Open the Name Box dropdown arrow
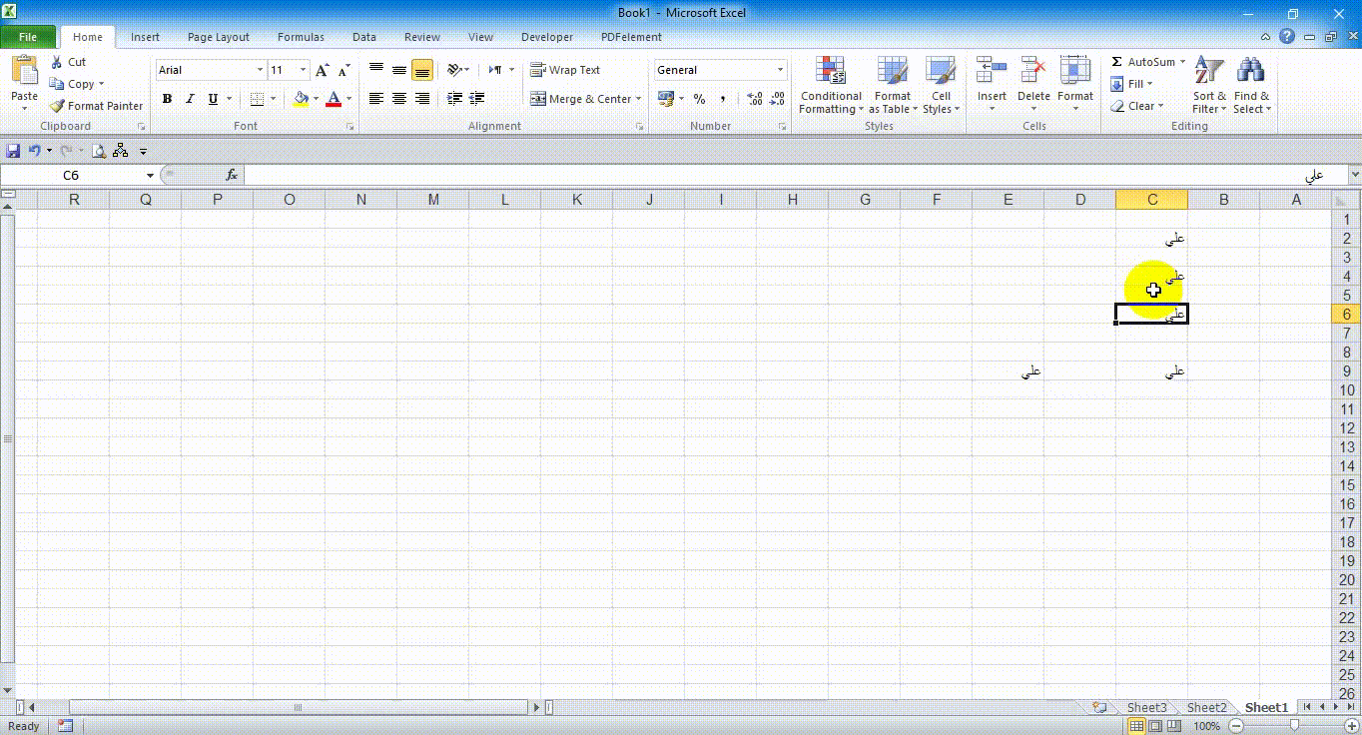Screen dimensions: 1362x735 click(150, 176)
